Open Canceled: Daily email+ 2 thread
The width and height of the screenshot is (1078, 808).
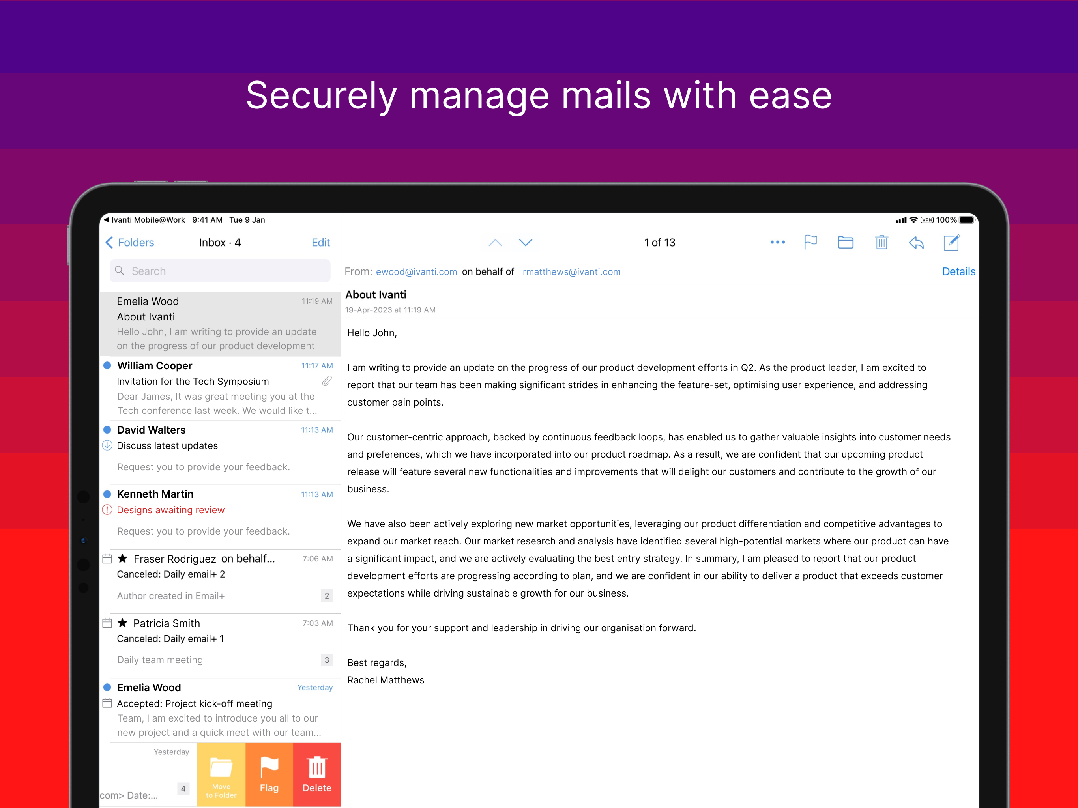(220, 581)
